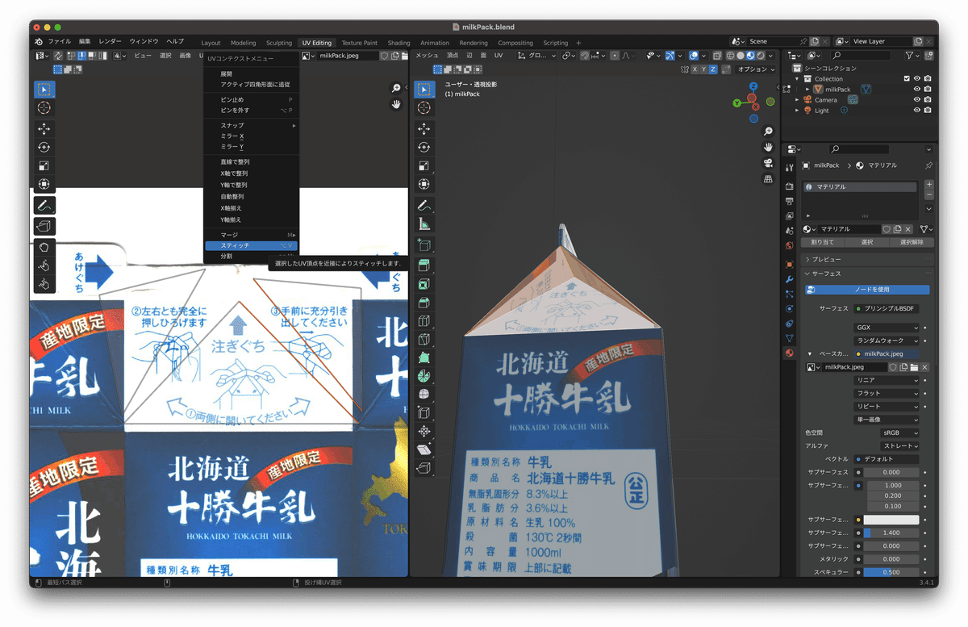The image size is (968, 627).
Task: Collapse the サーフェス panel
Action: pyautogui.click(x=867, y=274)
